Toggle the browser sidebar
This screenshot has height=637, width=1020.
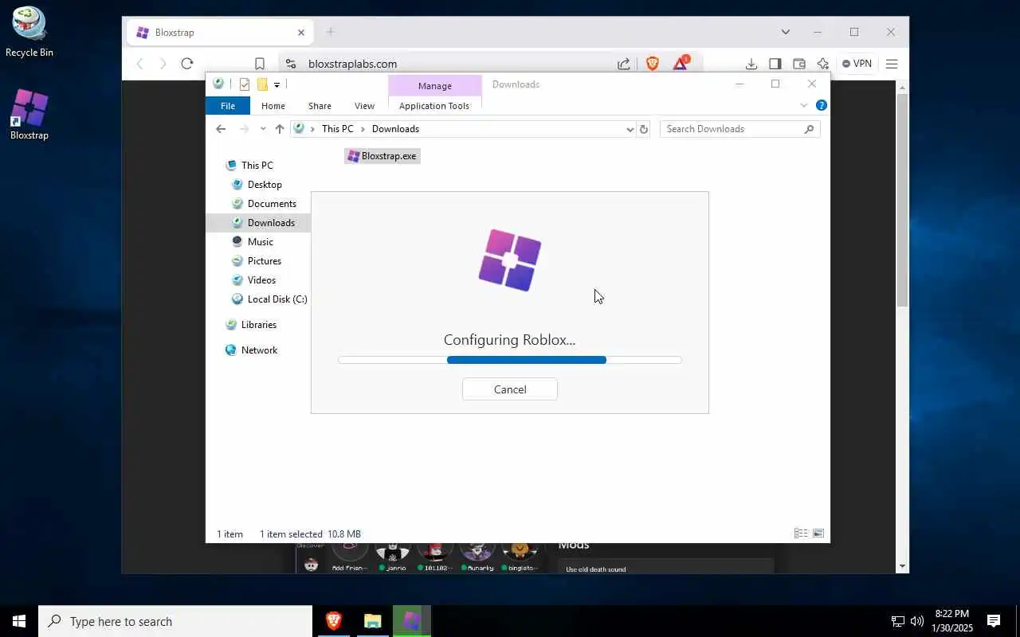[775, 64]
